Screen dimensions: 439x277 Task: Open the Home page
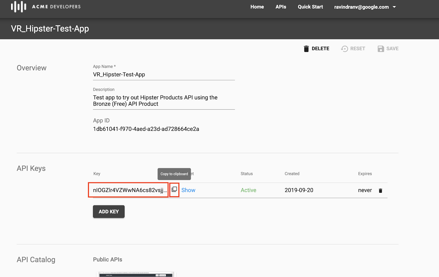click(x=257, y=7)
